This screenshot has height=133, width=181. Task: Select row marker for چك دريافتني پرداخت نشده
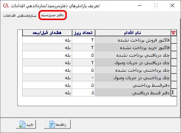coord(174,55)
